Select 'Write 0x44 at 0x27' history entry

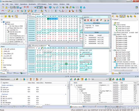tap(124, 29)
